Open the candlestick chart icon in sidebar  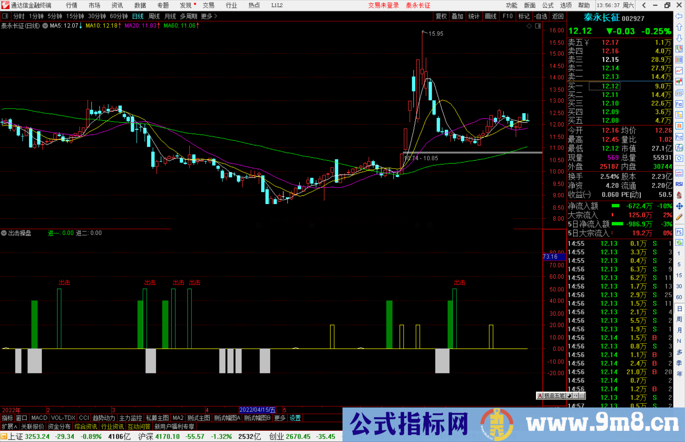(x=679, y=82)
